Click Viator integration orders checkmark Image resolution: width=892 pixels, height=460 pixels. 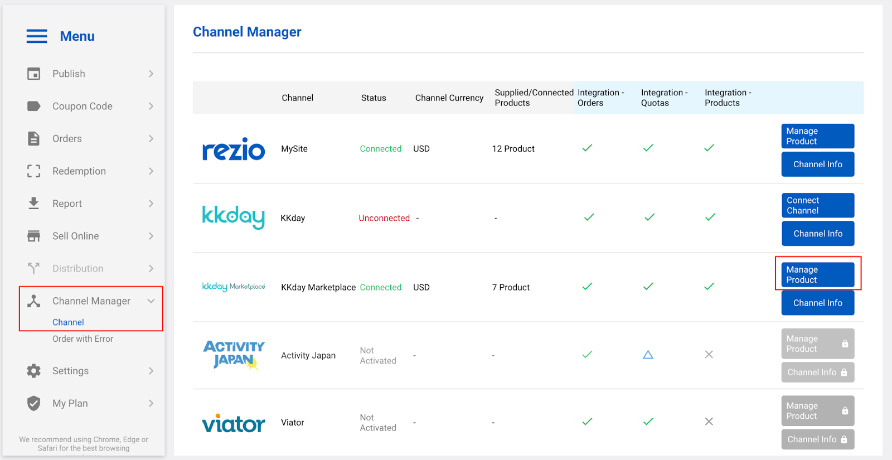(x=587, y=422)
